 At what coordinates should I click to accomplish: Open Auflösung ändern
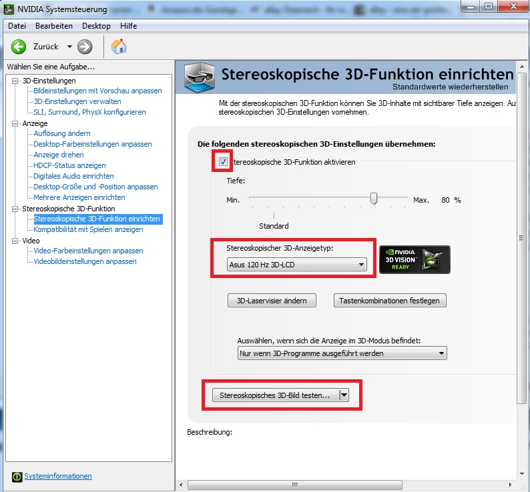tap(62, 133)
